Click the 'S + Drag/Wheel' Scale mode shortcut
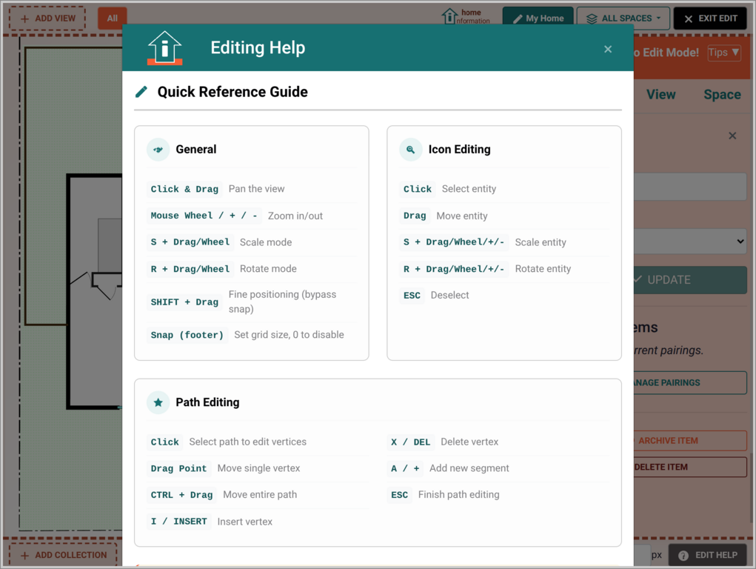 (190, 242)
